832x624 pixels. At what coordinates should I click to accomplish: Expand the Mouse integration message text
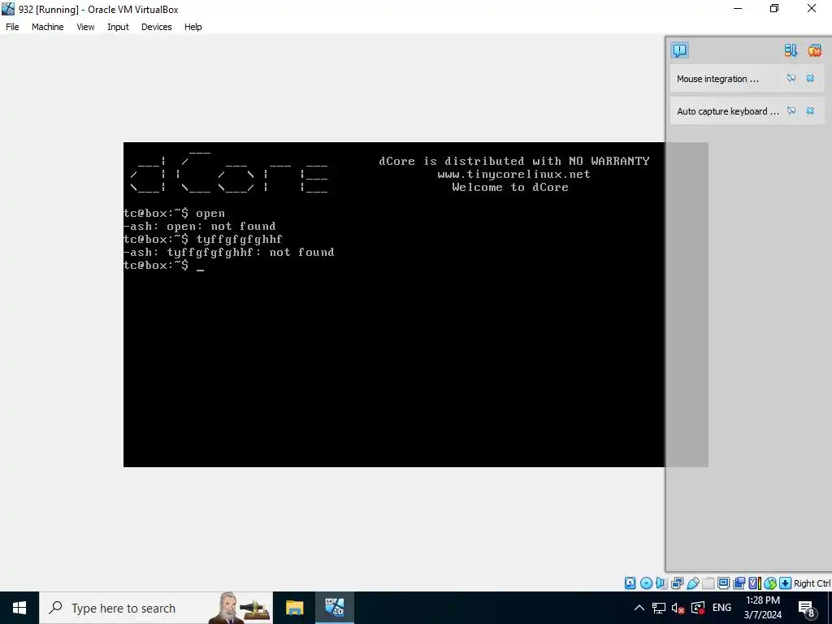click(717, 79)
